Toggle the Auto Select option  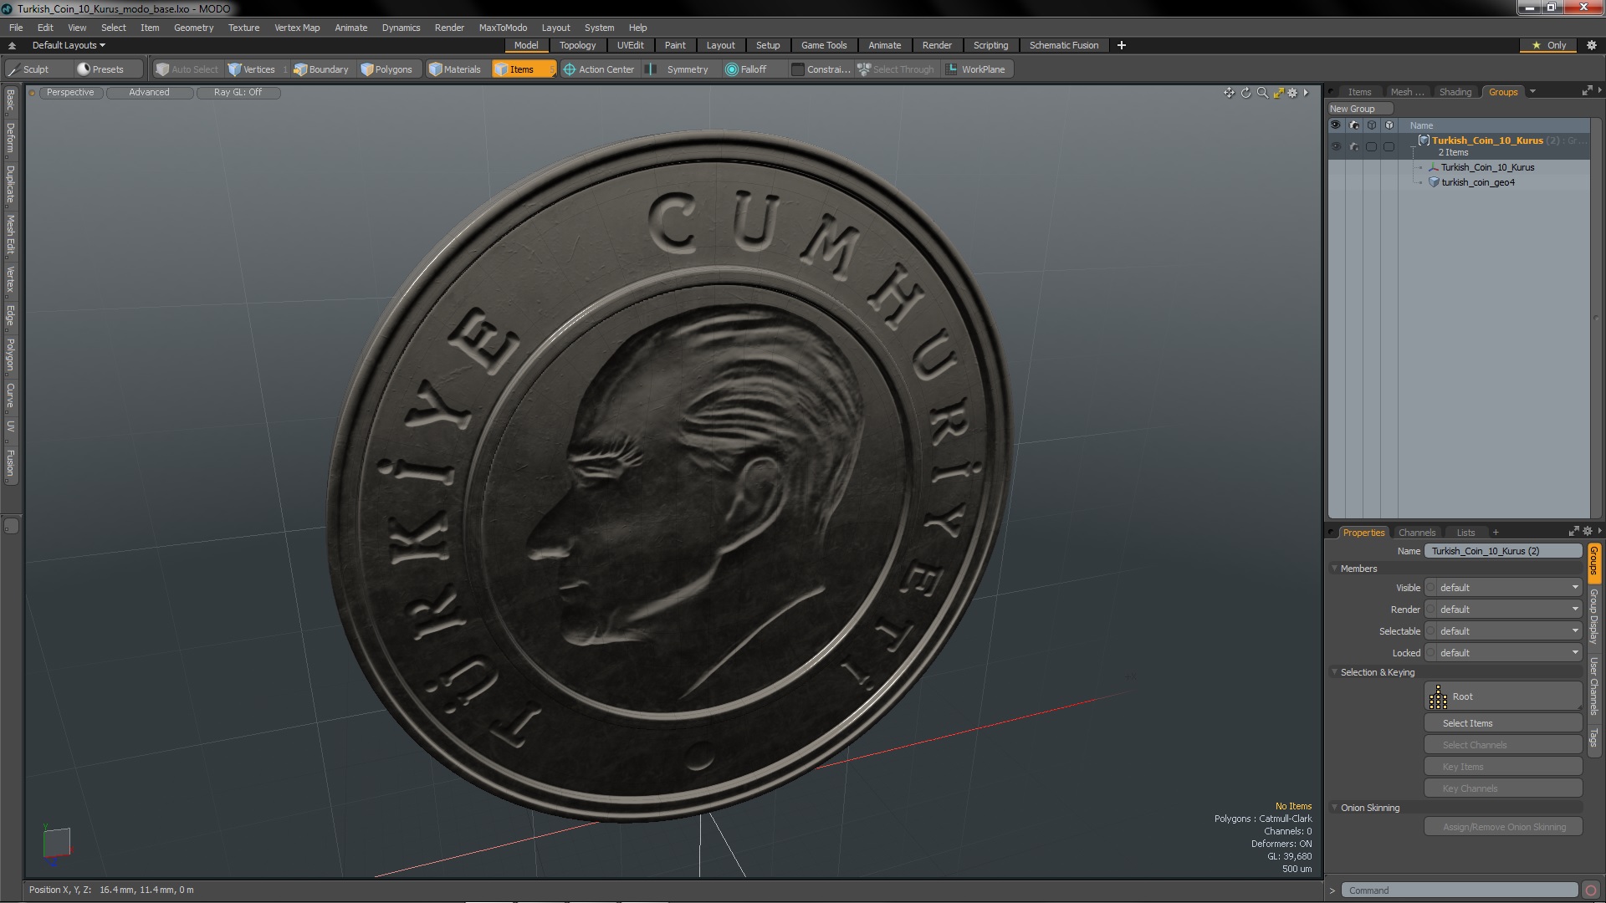187,69
